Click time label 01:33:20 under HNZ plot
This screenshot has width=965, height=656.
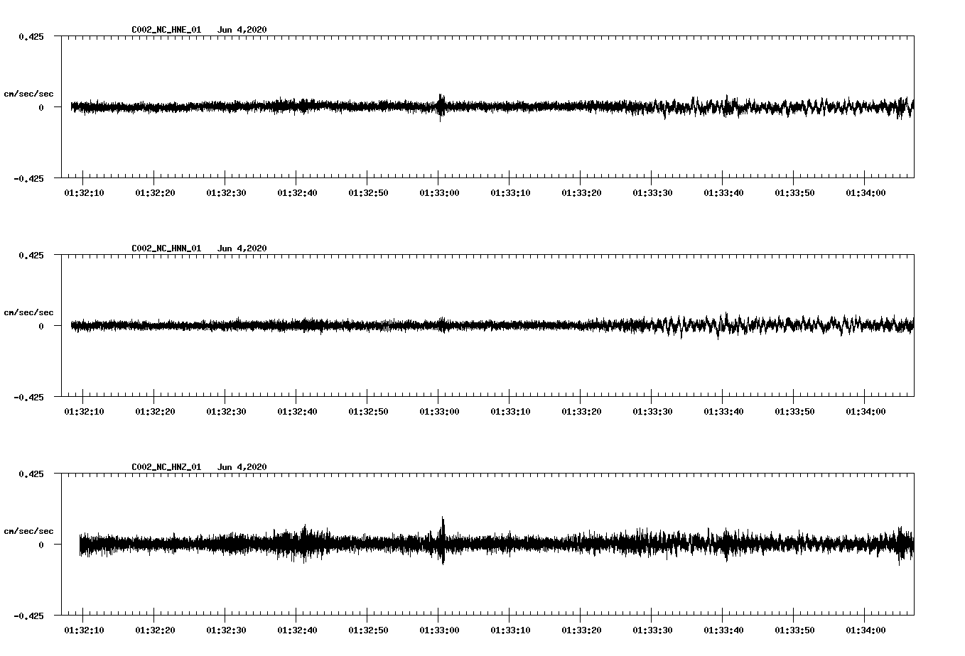coord(581,630)
